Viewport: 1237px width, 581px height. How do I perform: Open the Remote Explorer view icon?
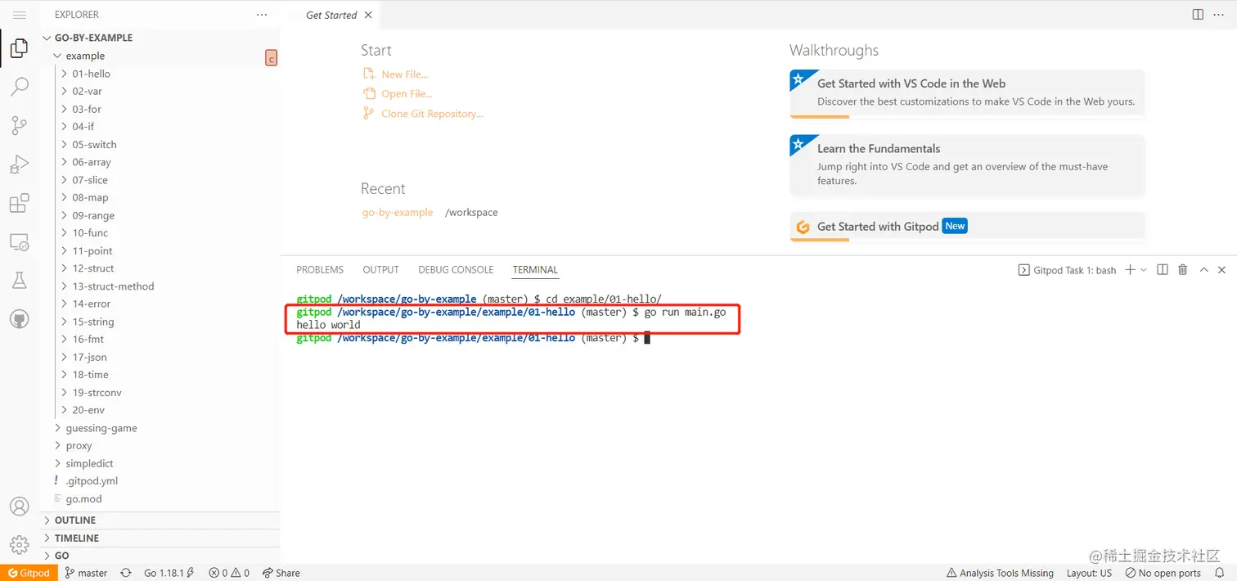(20, 241)
